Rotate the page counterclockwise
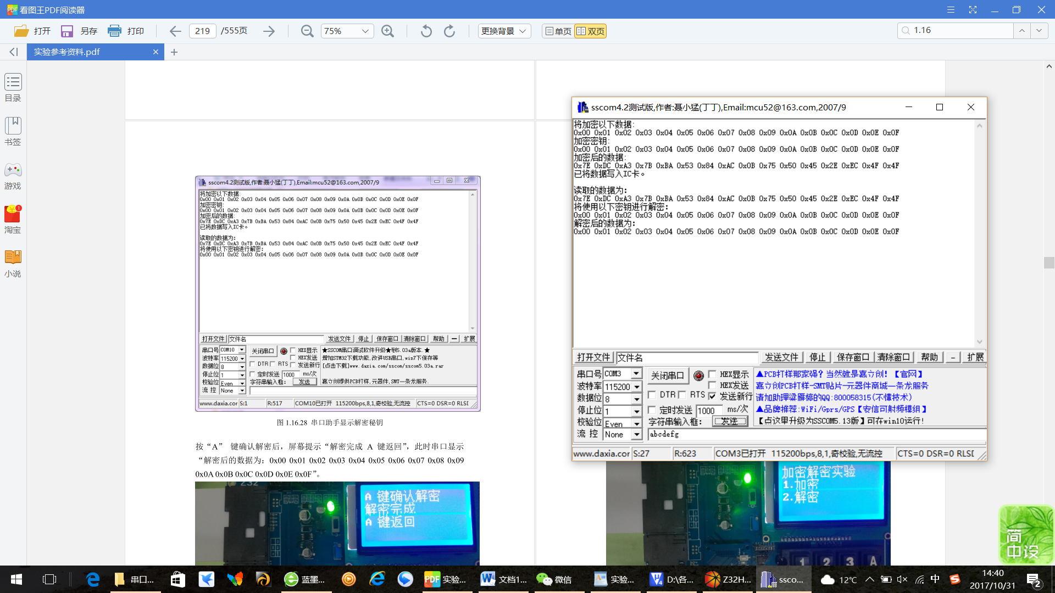 pyautogui.click(x=426, y=31)
